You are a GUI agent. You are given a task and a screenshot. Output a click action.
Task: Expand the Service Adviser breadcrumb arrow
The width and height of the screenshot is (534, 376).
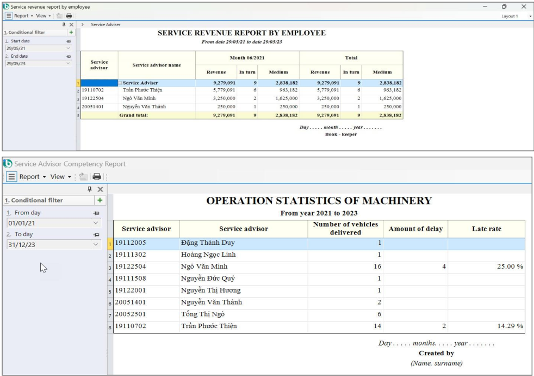coord(83,24)
